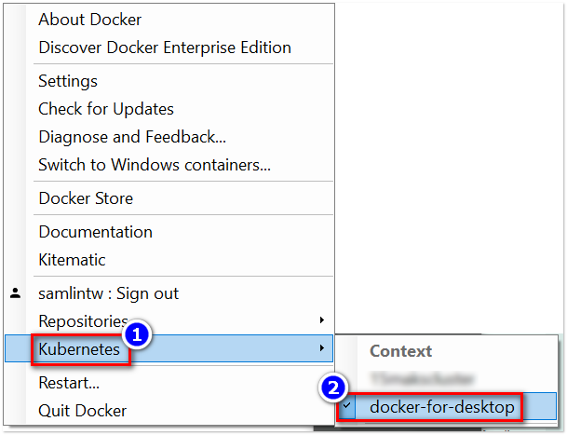Quit Docker

pyautogui.click(x=82, y=411)
